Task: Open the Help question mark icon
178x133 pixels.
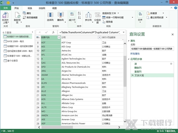Action: point(175,8)
